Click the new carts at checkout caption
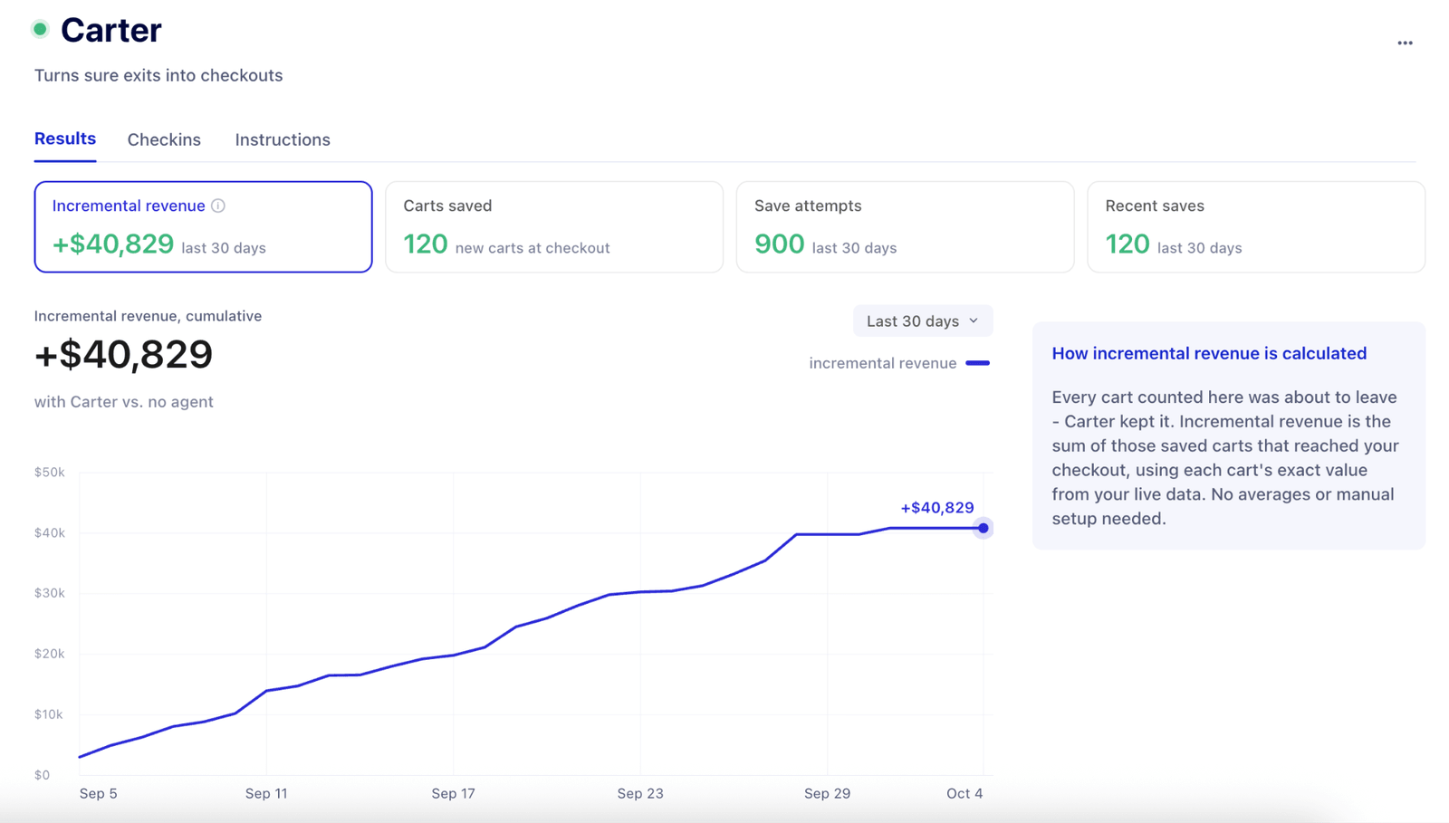Viewport: 1449px width, 823px height. click(x=533, y=248)
